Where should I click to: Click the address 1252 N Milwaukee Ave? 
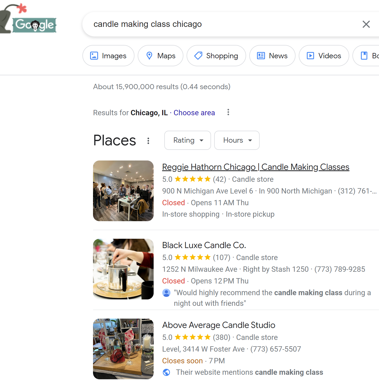[x=200, y=269]
